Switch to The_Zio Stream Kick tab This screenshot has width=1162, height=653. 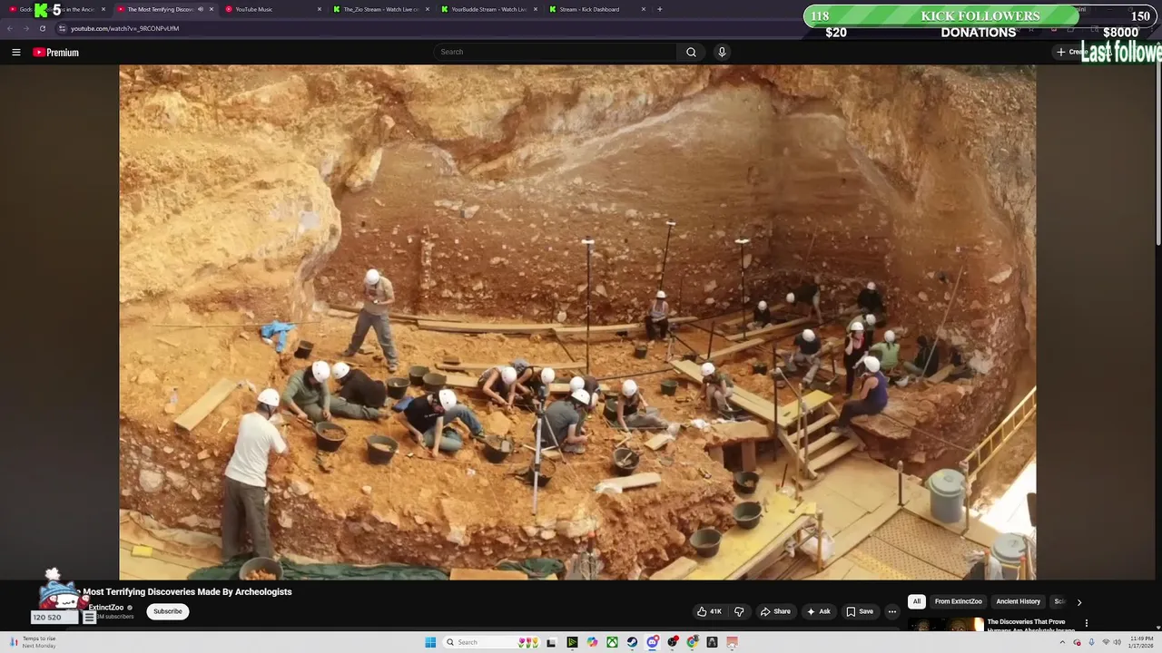click(380, 9)
